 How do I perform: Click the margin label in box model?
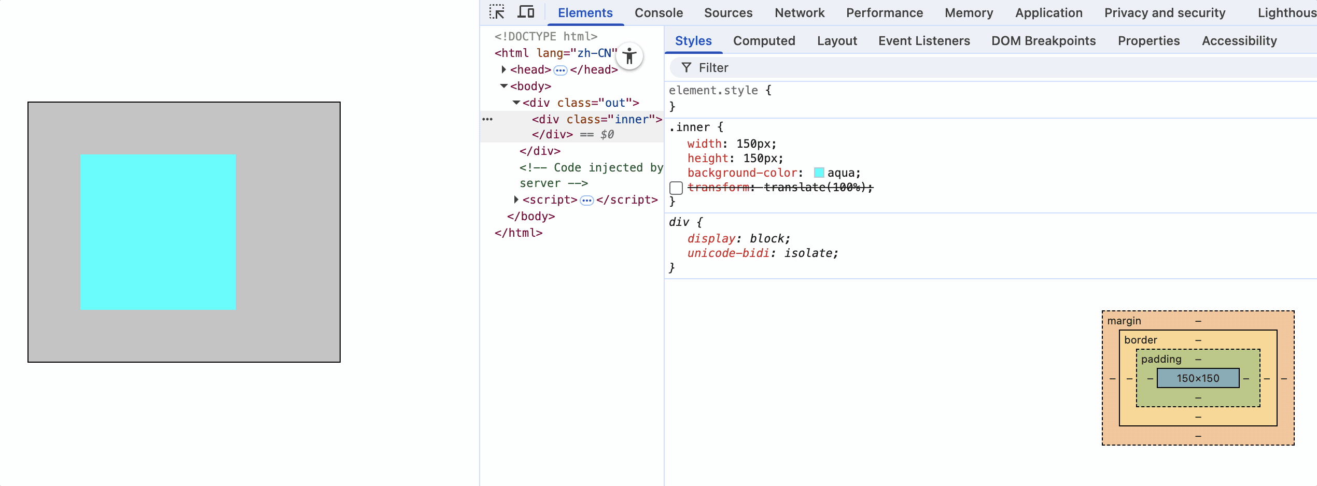[1124, 321]
